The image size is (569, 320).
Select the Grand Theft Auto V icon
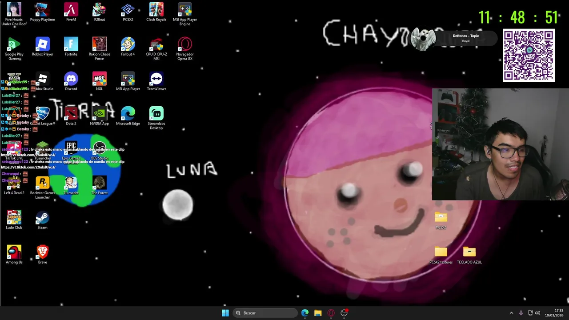tap(14, 80)
